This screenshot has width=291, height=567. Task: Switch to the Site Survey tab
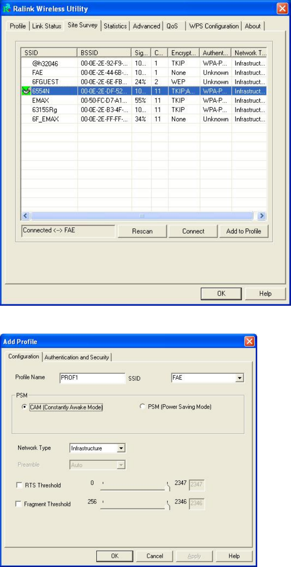(83, 25)
